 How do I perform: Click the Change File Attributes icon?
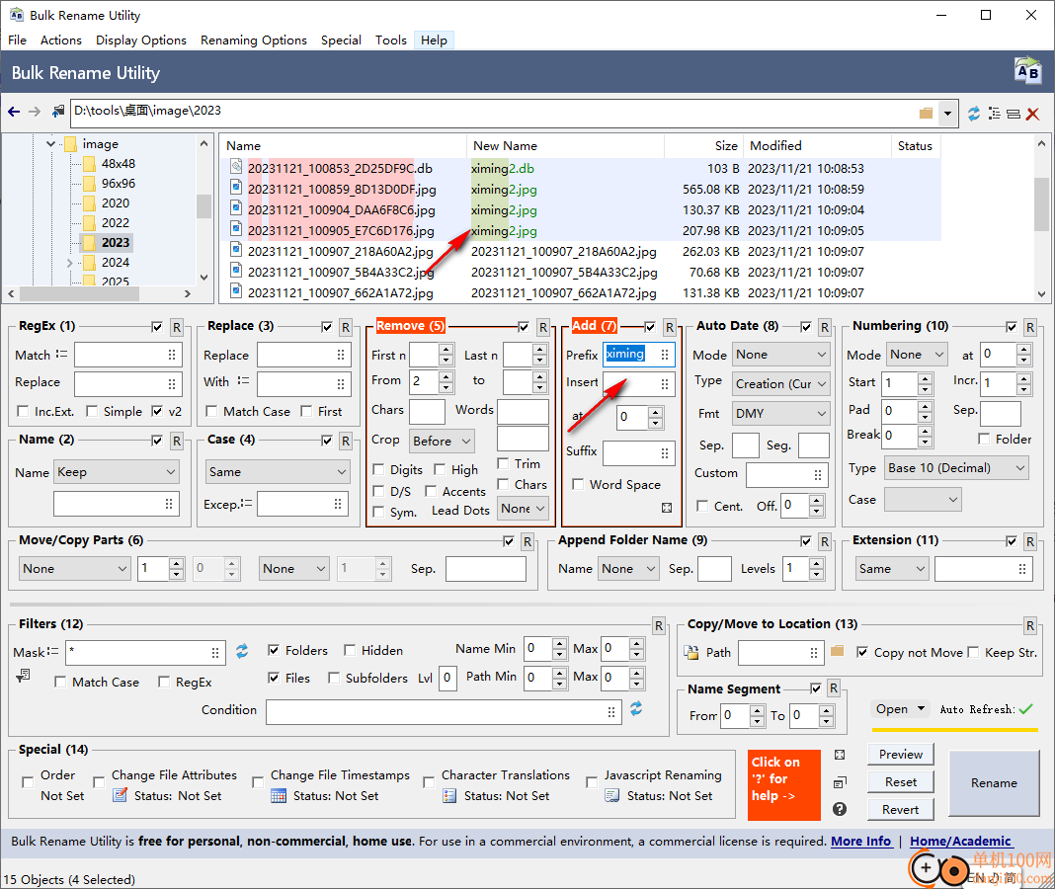point(120,795)
